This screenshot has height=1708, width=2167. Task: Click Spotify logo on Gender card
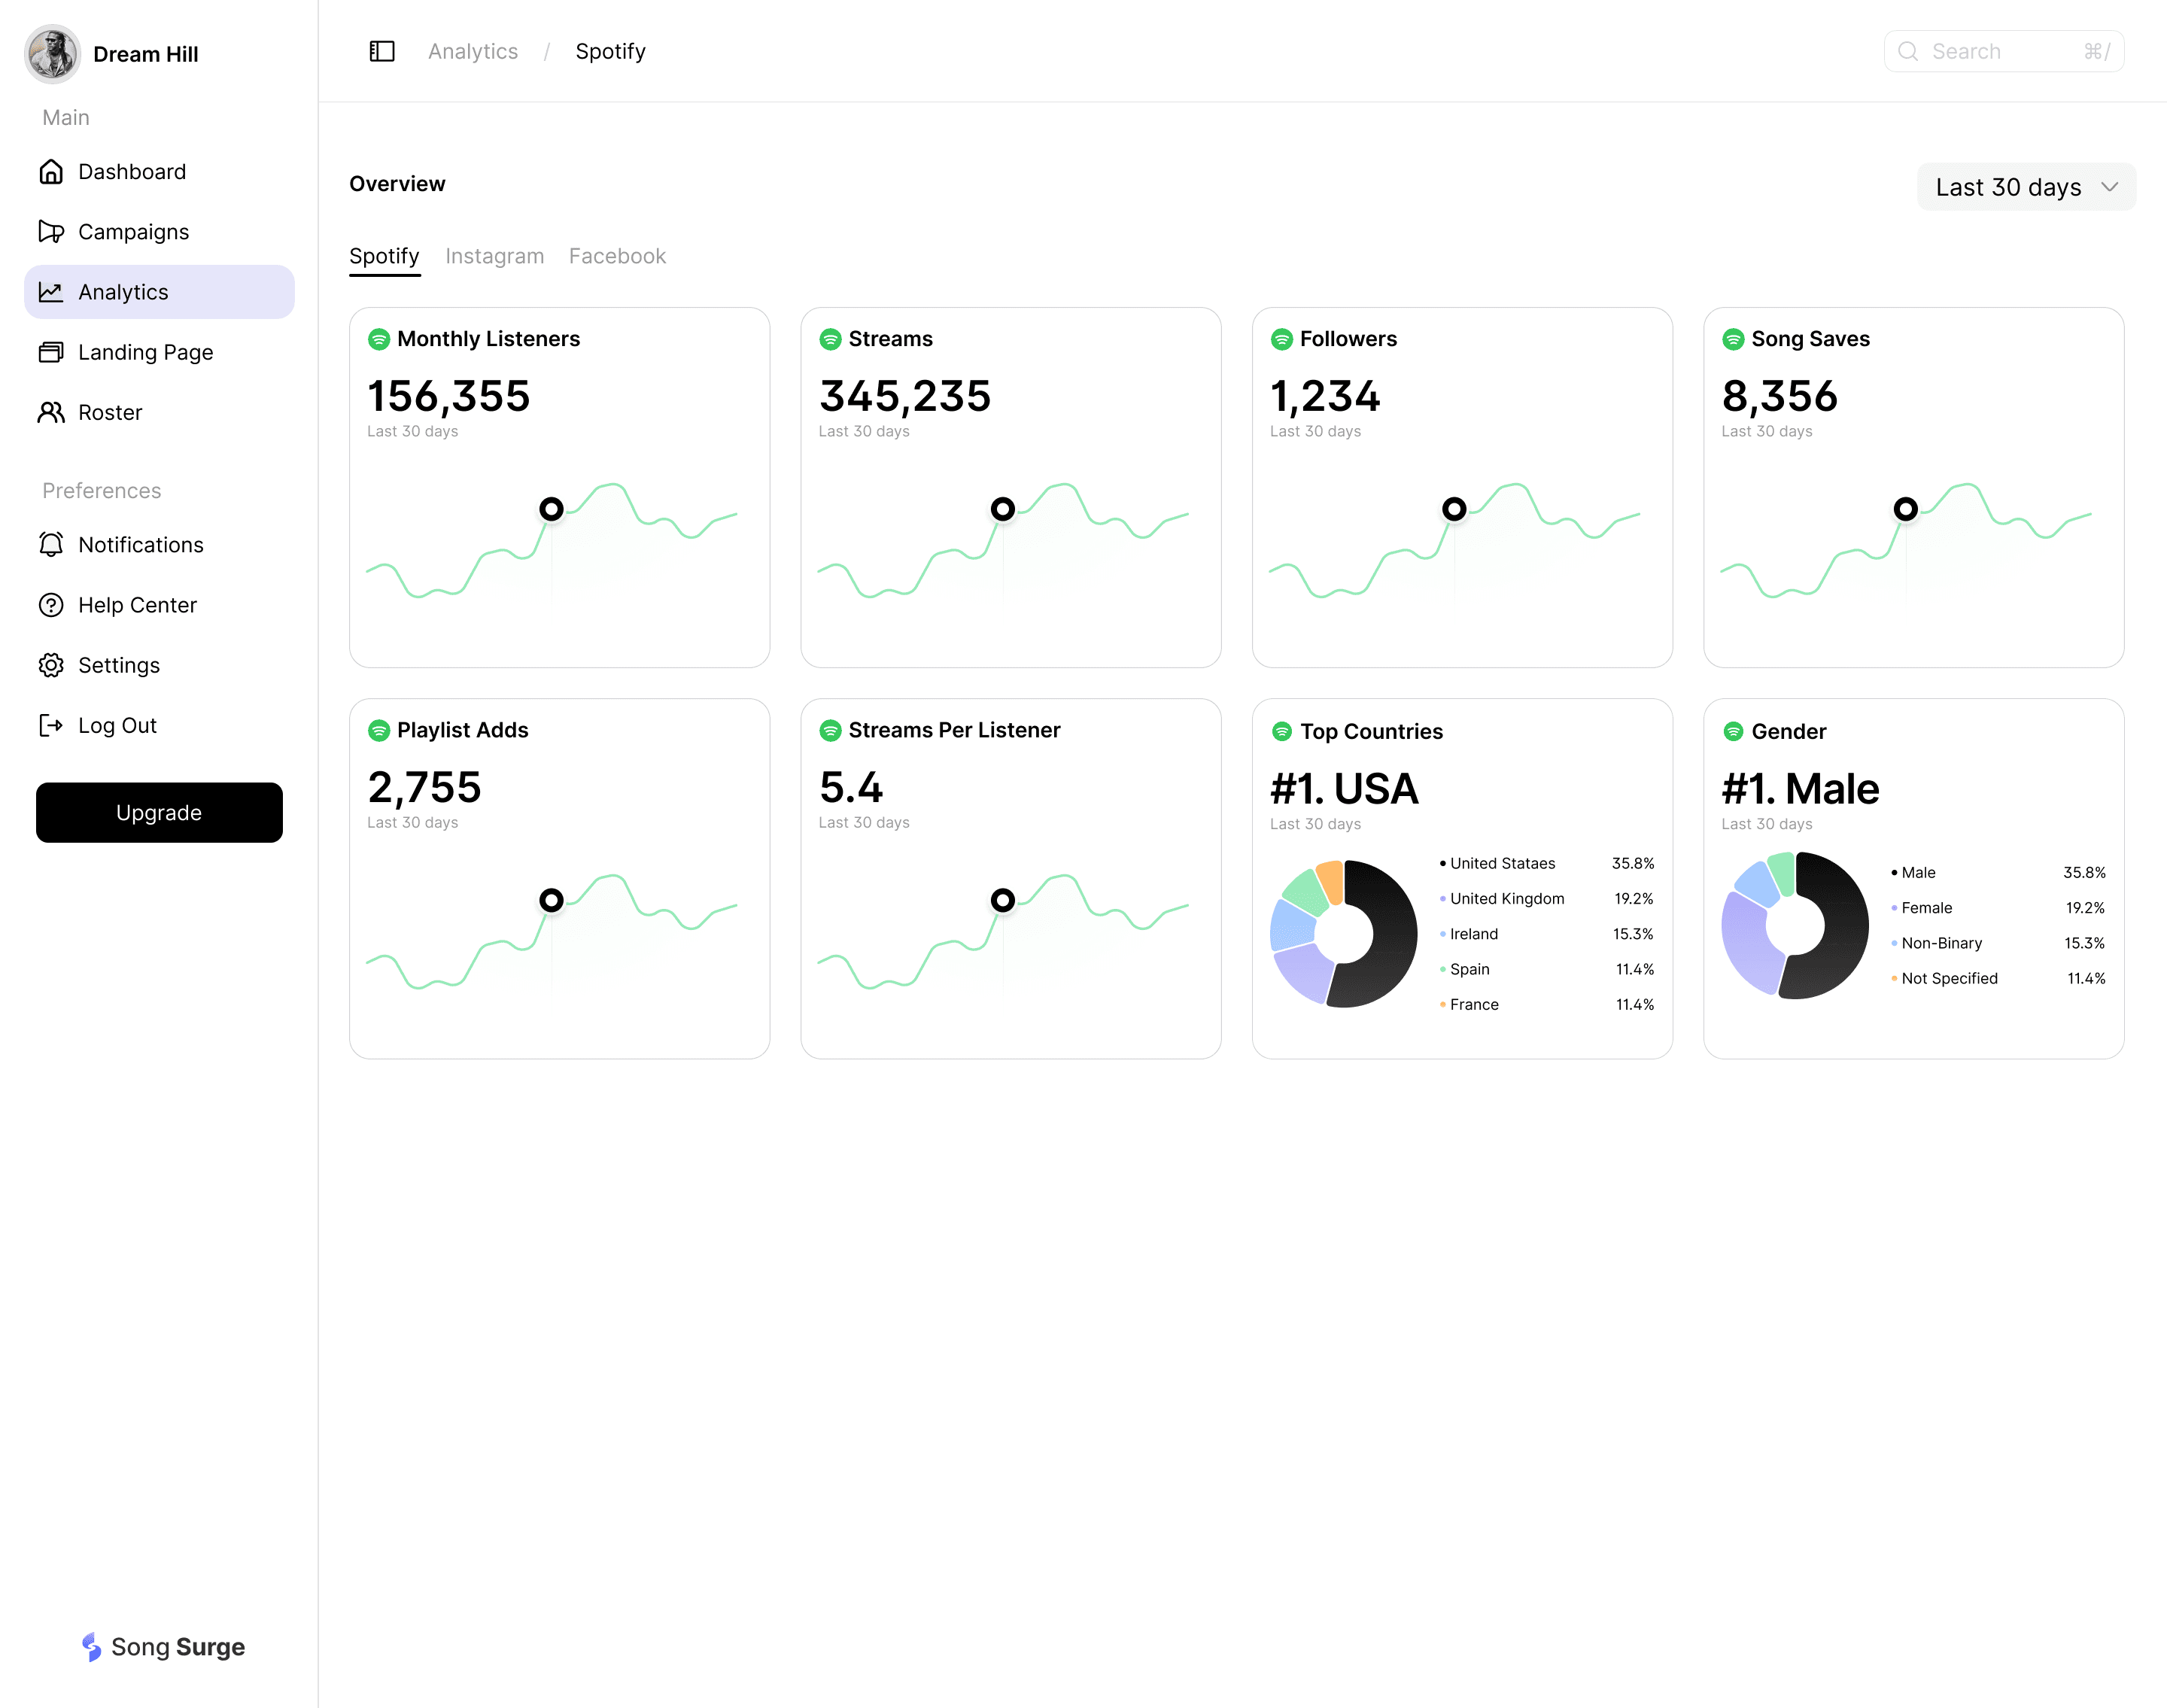(x=1733, y=731)
